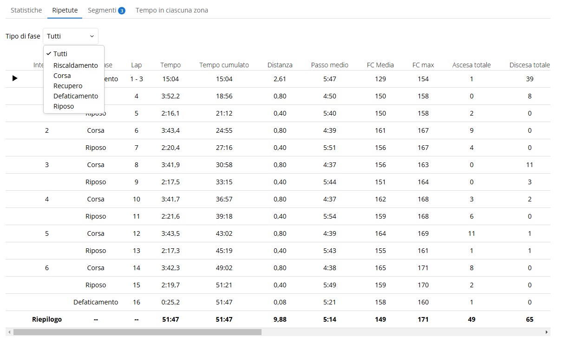
Task: Click the Corsa cell of interval 2
Action: click(x=96, y=130)
